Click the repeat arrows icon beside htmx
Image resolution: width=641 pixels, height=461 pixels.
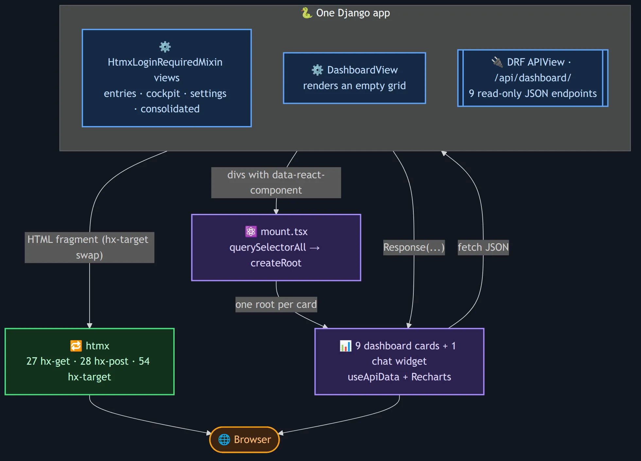point(76,346)
